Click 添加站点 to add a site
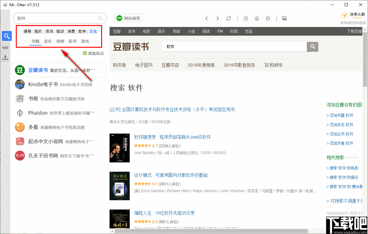 click(x=93, y=53)
